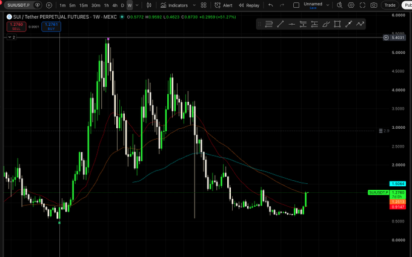Select the 30m timeframe
Image resolution: width=412 pixels, height=257 pixels.
coord(96,5)
